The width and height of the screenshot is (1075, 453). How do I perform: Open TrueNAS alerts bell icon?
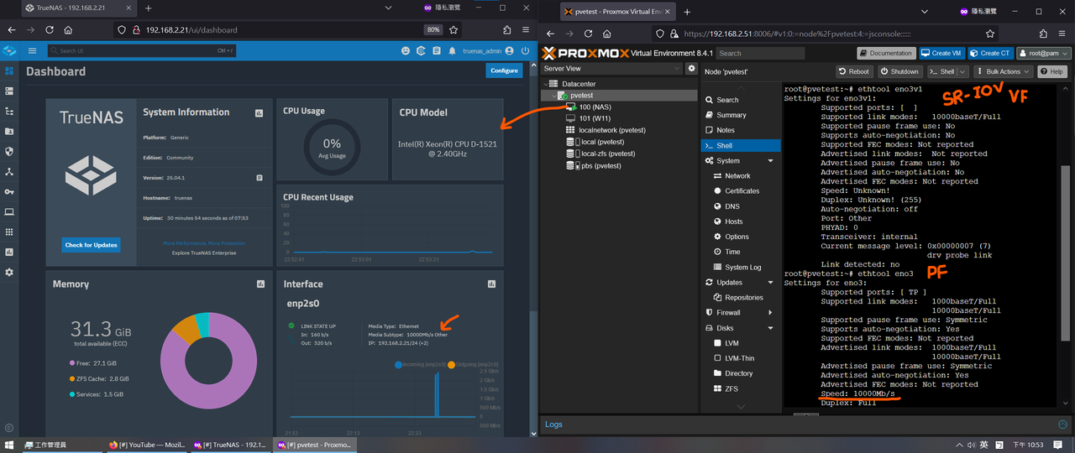point(453,50)
